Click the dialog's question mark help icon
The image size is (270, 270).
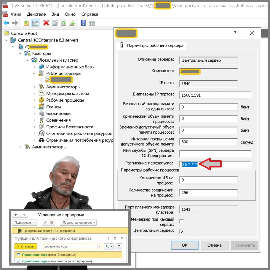235,33
